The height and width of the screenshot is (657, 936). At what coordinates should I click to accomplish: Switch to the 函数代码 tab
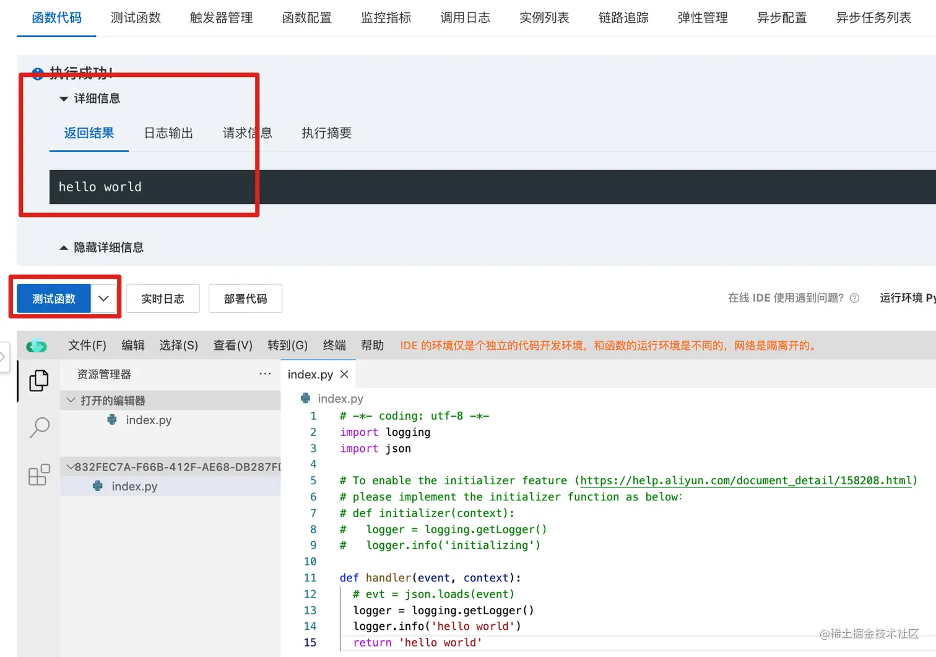click(56, 17)
